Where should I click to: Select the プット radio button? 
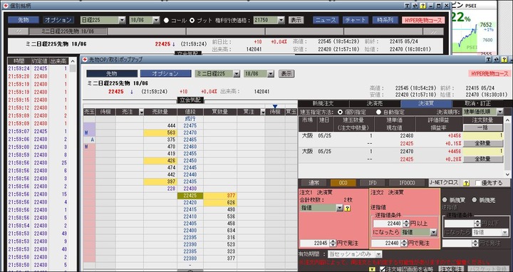tap(192, 20)
